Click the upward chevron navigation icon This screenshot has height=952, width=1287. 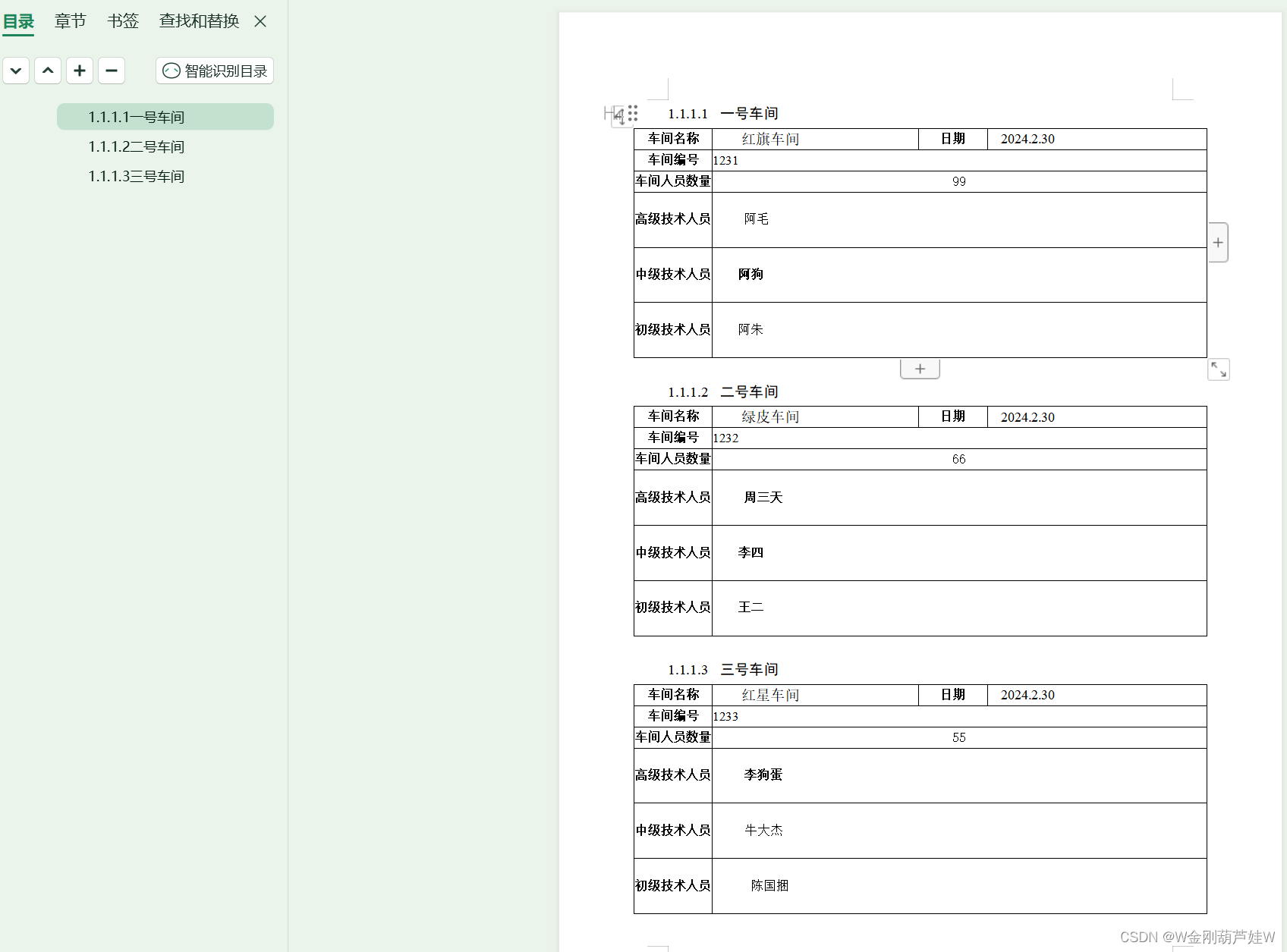[48, 71]
